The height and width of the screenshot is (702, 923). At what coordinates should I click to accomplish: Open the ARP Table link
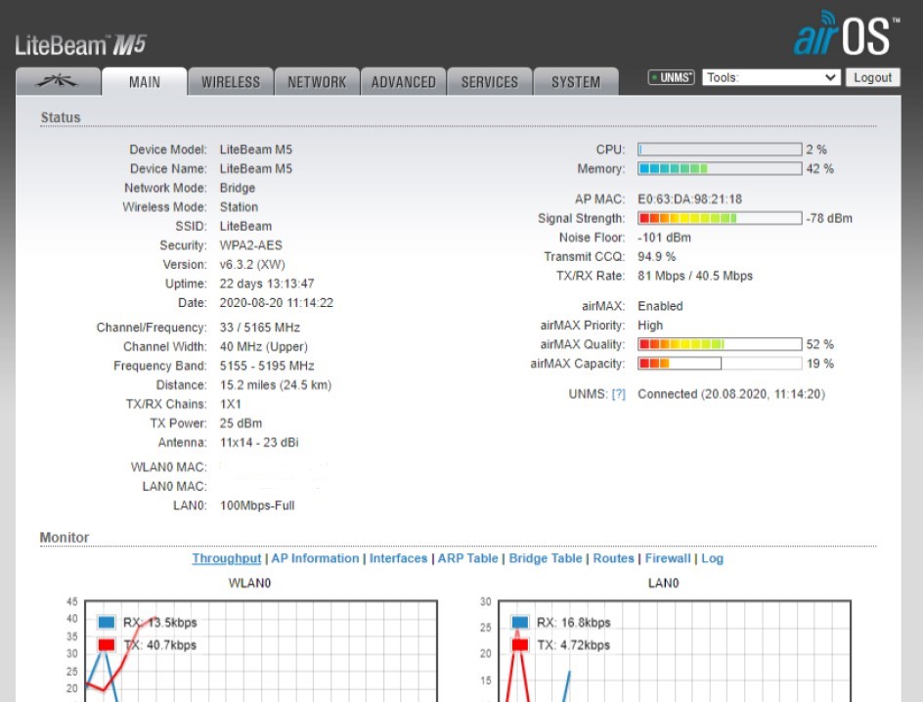468,558
